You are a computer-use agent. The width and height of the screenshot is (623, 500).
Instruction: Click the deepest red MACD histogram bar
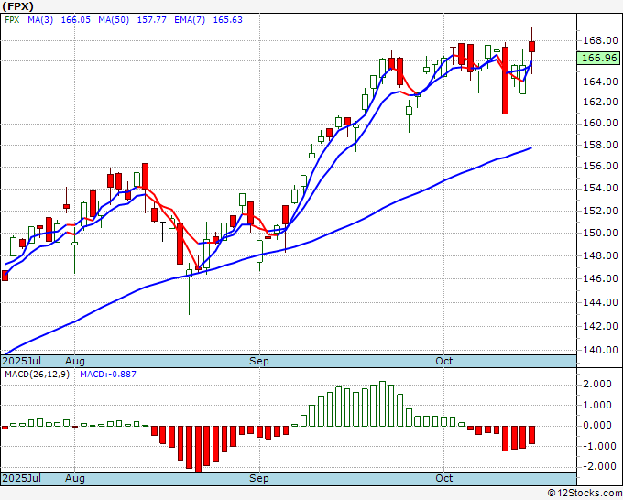tap(198, 449)
